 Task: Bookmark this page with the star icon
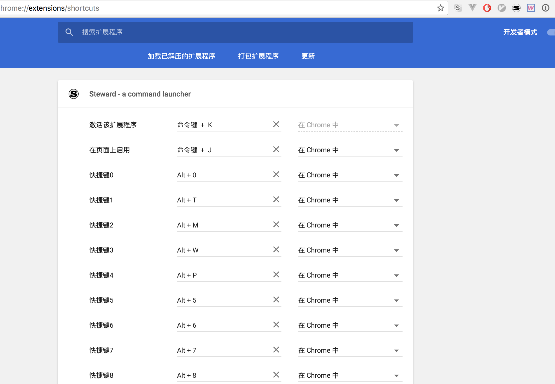pos(440,8)
